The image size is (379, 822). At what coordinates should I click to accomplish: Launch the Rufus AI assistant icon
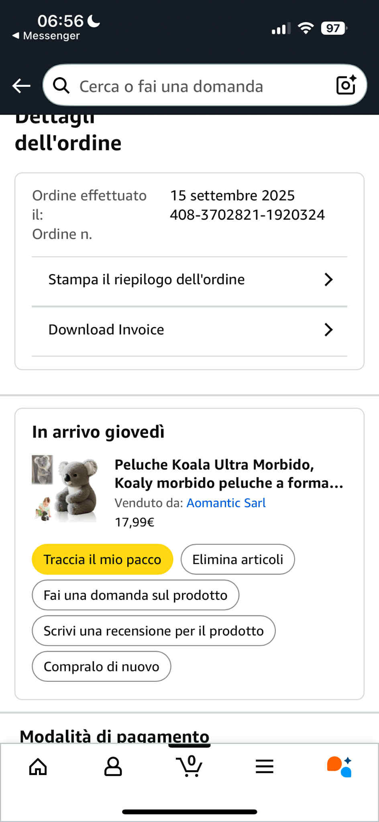(x=340, y=767)
